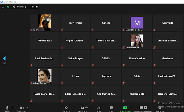Select Ediliza Elineide participant tile
The width and height of the screenshot is (184, 112).
coord(75,94)
